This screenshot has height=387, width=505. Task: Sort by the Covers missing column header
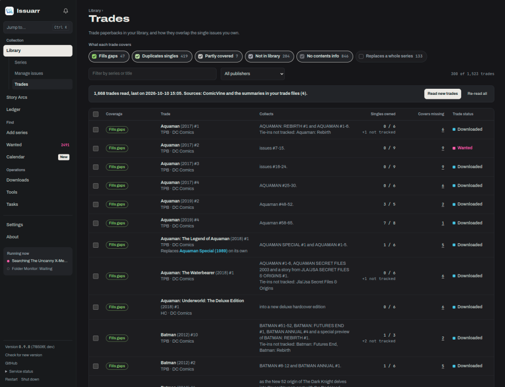[431, 114]
